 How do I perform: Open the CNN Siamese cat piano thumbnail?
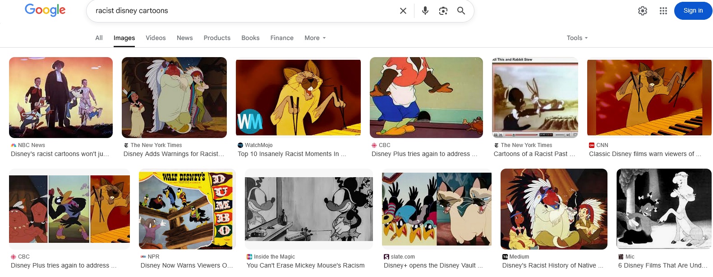point(649,97)
